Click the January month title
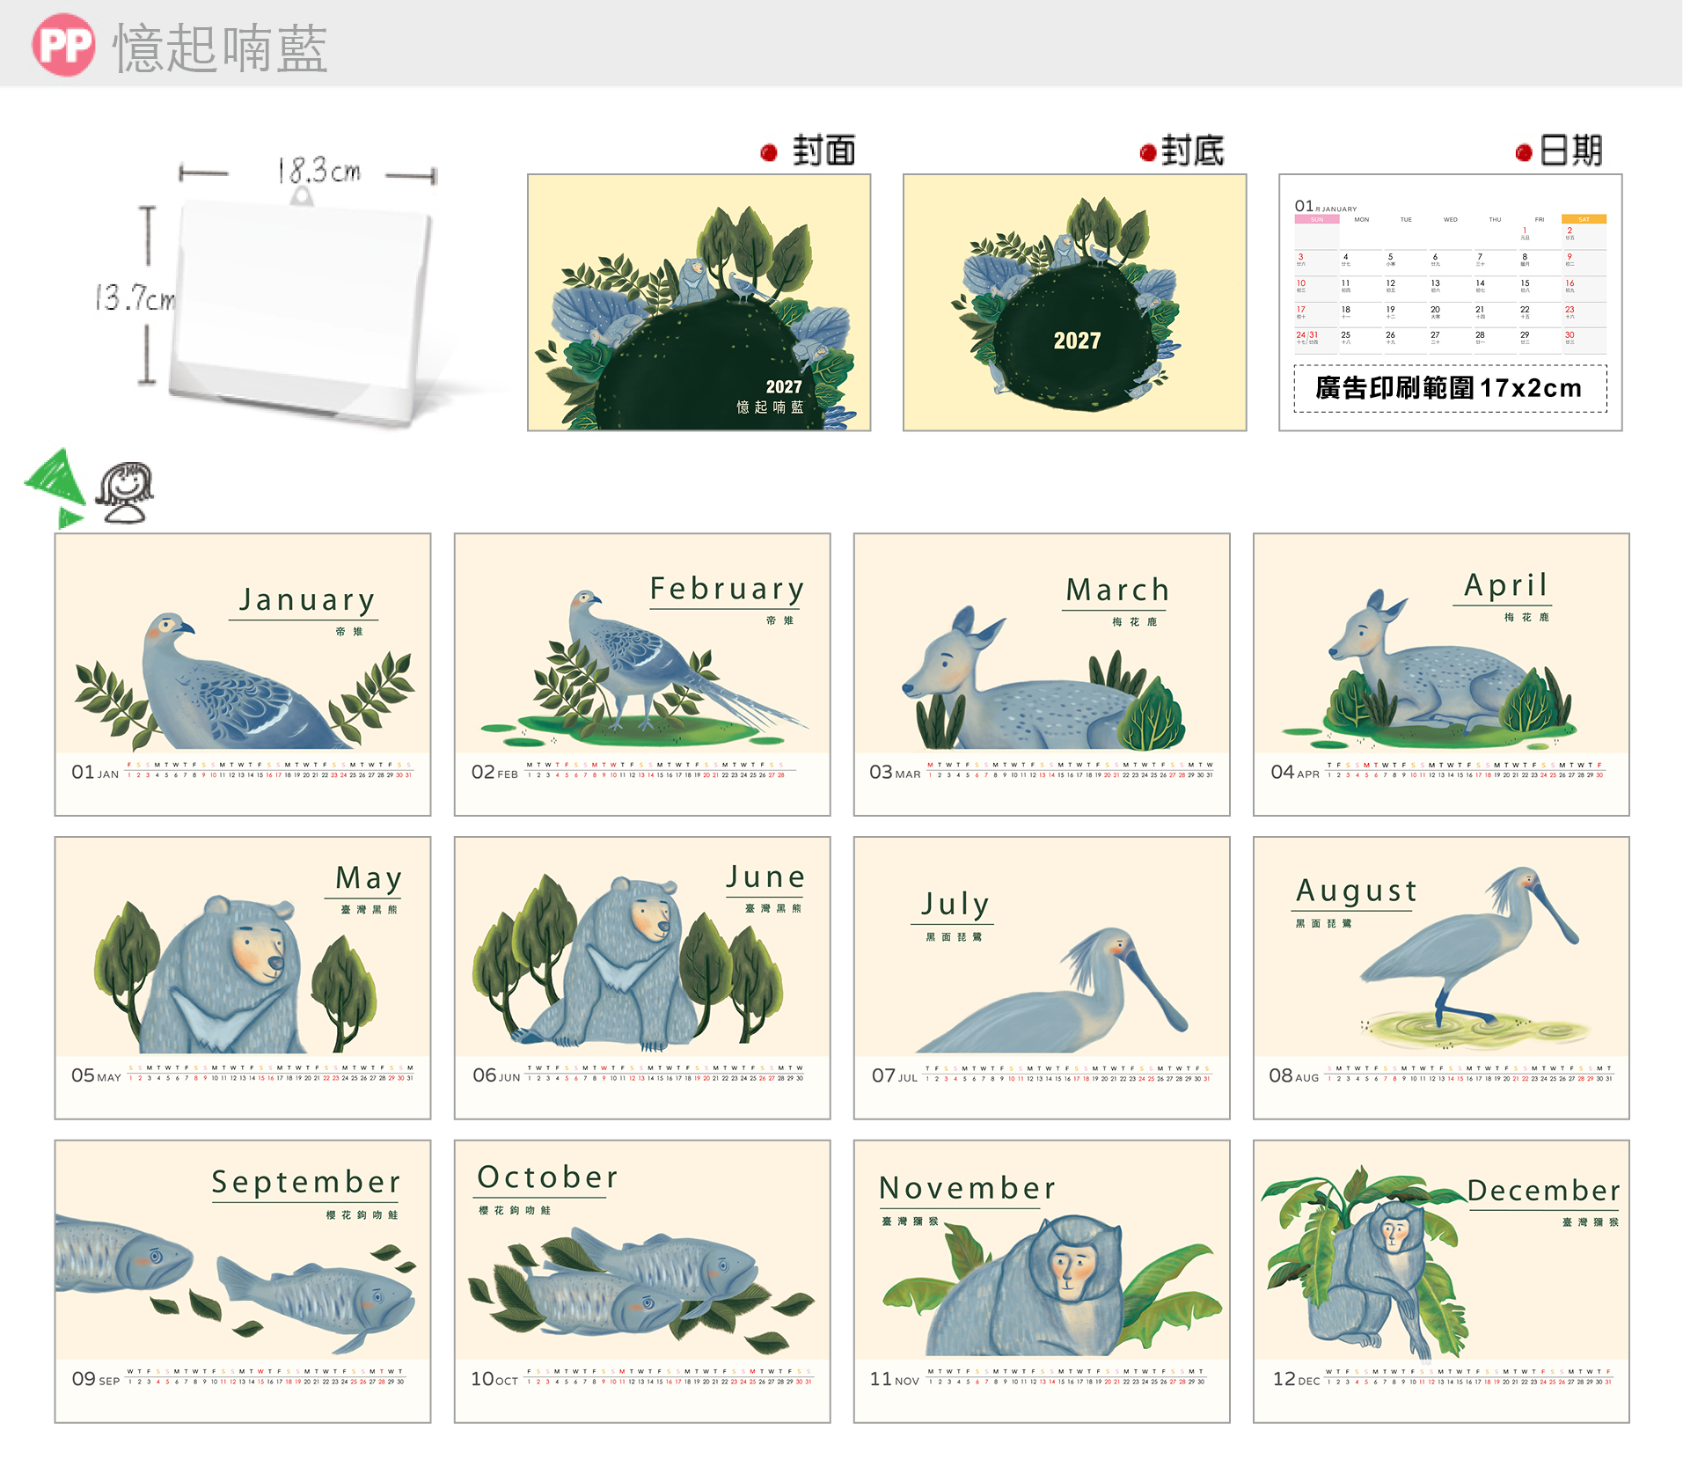1683x1467 pixels. (307, 600)
